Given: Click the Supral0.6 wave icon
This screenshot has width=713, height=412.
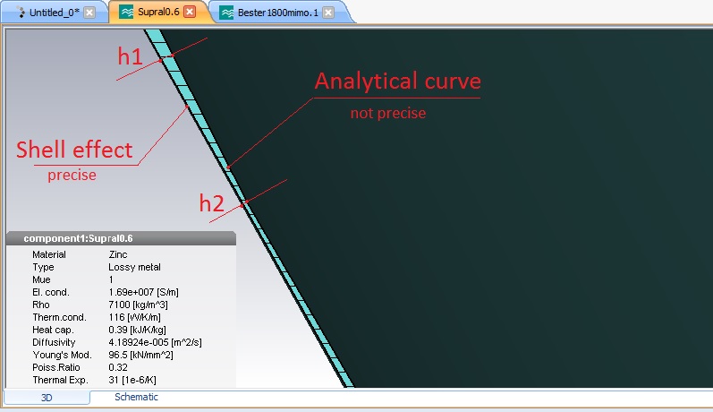Looking at the screenshot, I should 126,12.
